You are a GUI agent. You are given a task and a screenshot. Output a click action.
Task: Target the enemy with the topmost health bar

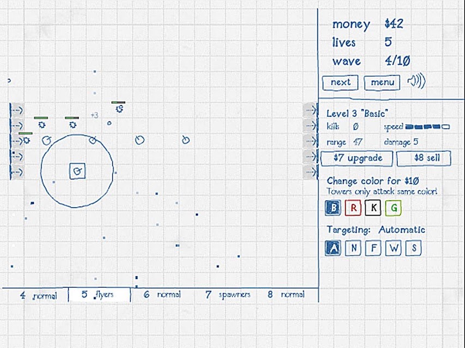click(x=119, y=109)
